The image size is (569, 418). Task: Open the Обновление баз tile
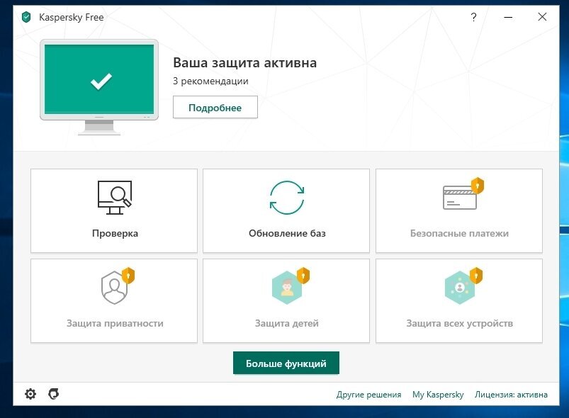[x=286, y=211]
